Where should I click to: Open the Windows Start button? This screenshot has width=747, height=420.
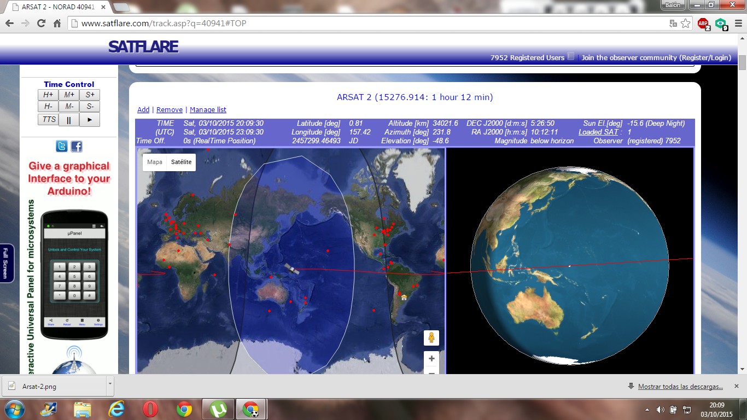14,409
